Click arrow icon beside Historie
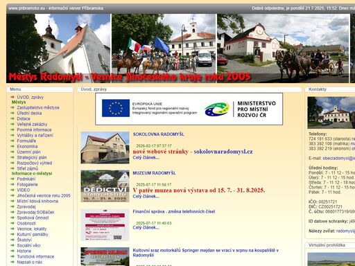This screenshot has height=266, width=355. pyautogui.click(x=12, y=251)
